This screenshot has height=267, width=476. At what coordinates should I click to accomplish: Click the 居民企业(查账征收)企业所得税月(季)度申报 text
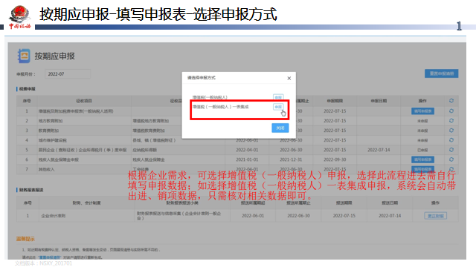point(83,150)
